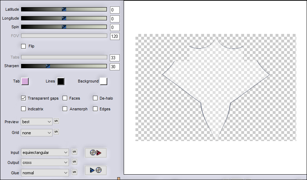Click the S button next to Grid
The width and height of the screenshot is (307, 180).
(56, 132)
